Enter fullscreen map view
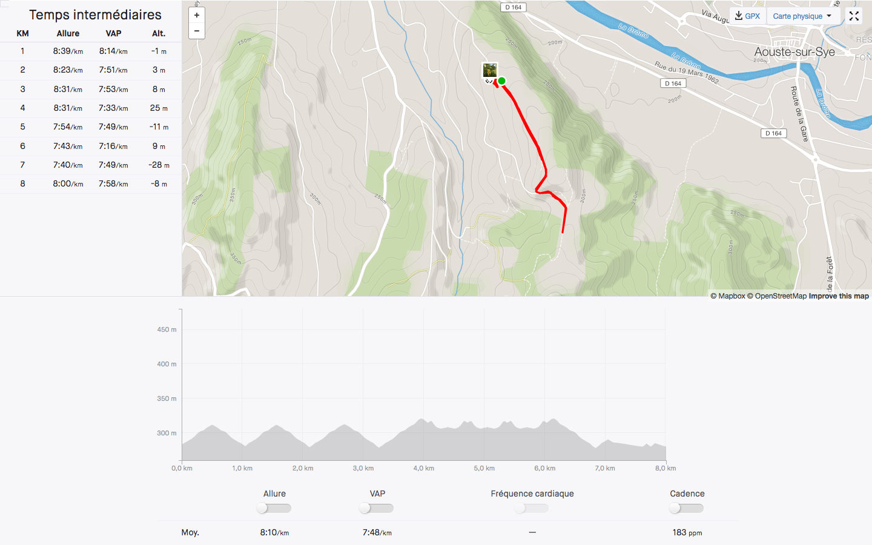This screenshot has height=545, width=872. tap(854, 16)
